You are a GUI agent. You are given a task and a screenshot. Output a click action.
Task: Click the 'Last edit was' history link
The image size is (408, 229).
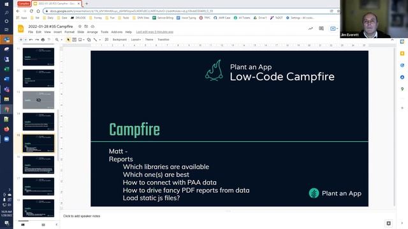[154, 32]
